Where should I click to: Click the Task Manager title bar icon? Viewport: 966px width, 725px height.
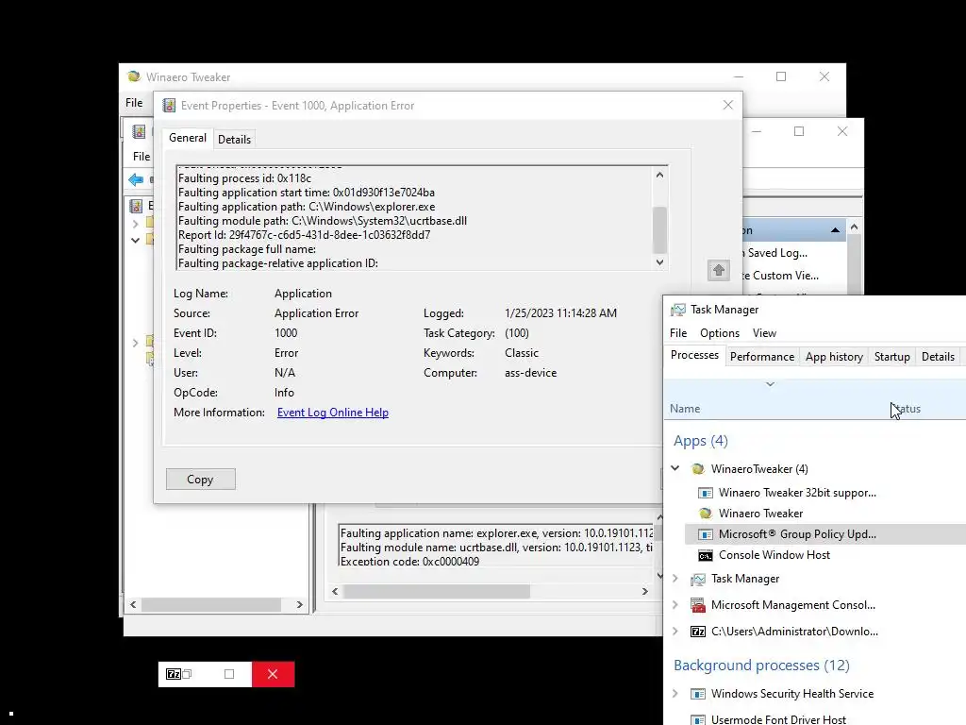(x=677, y=310)
